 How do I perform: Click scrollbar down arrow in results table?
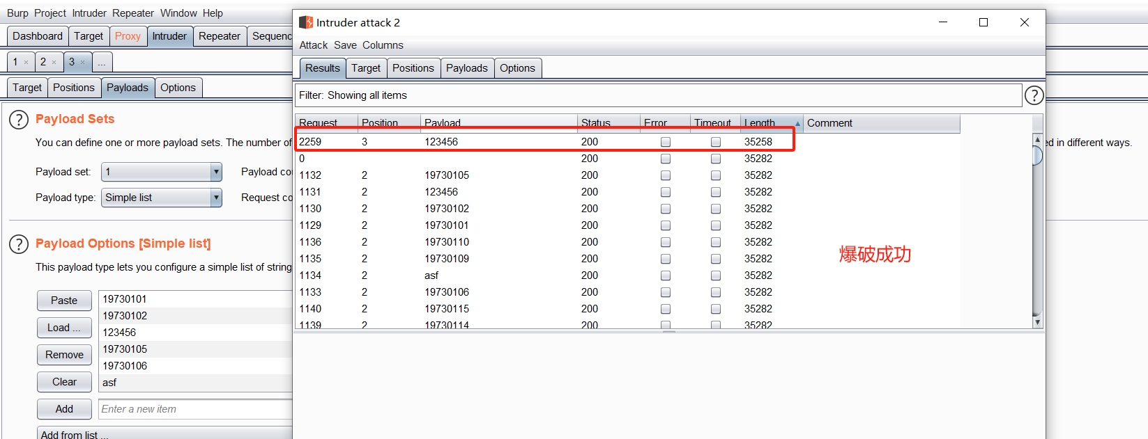click(x=1037, y=322)
